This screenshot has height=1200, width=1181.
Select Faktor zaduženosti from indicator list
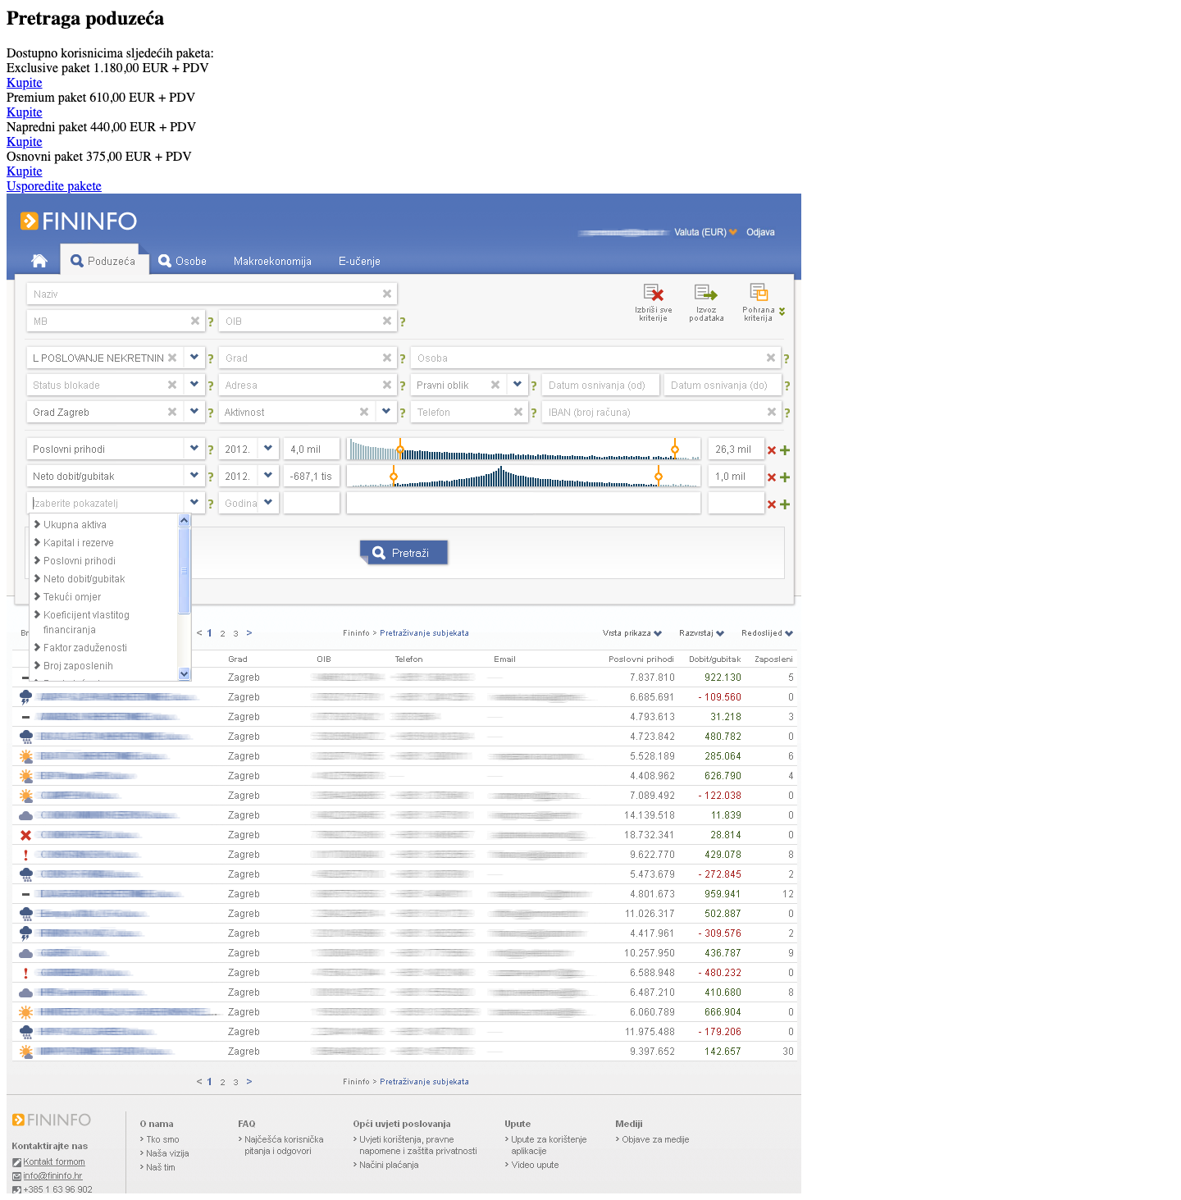point(85,648)
